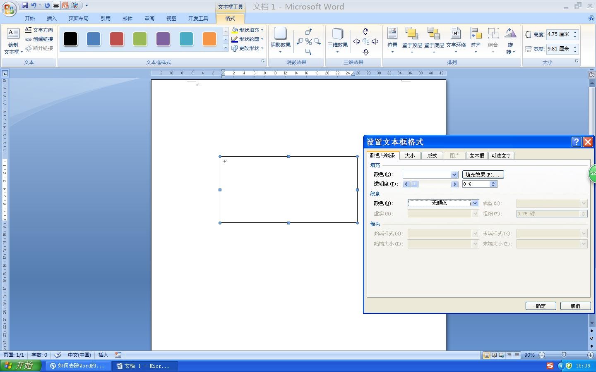Select orange text box style swatch
This screenshot has height=372, width=596.
pyautogui.click(x=209, y=39)
